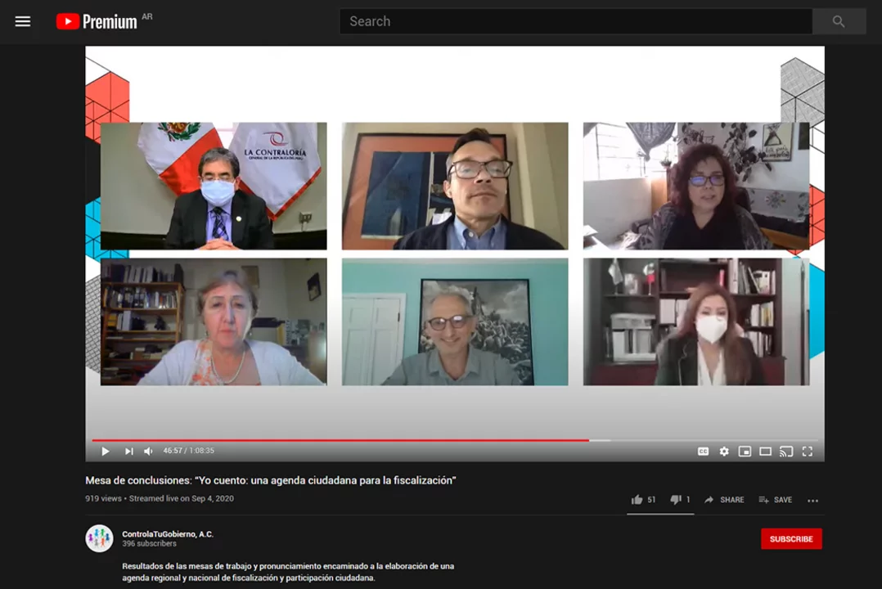Click the search magnifier button

click(x=839, y=21)
